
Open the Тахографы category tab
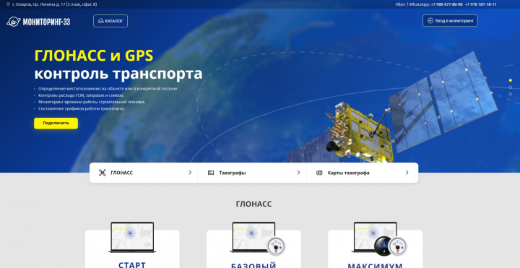coord(252,173)
